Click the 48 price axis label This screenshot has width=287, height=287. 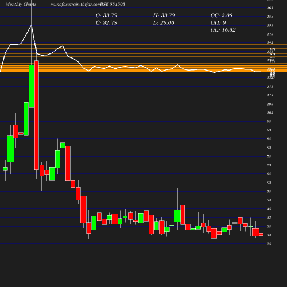(269, 209)
